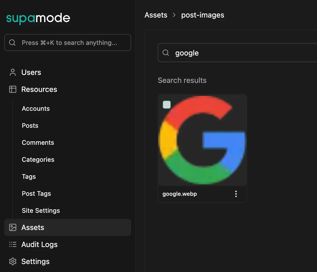Click the Assets breadcrumb link

(156, 15)
